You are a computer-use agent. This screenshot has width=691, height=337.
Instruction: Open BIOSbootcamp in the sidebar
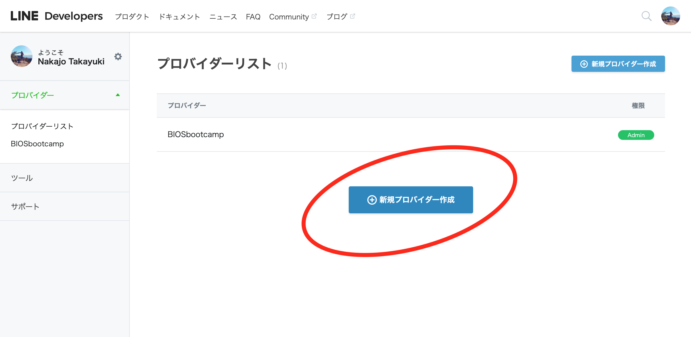click(x=37, y=144)
